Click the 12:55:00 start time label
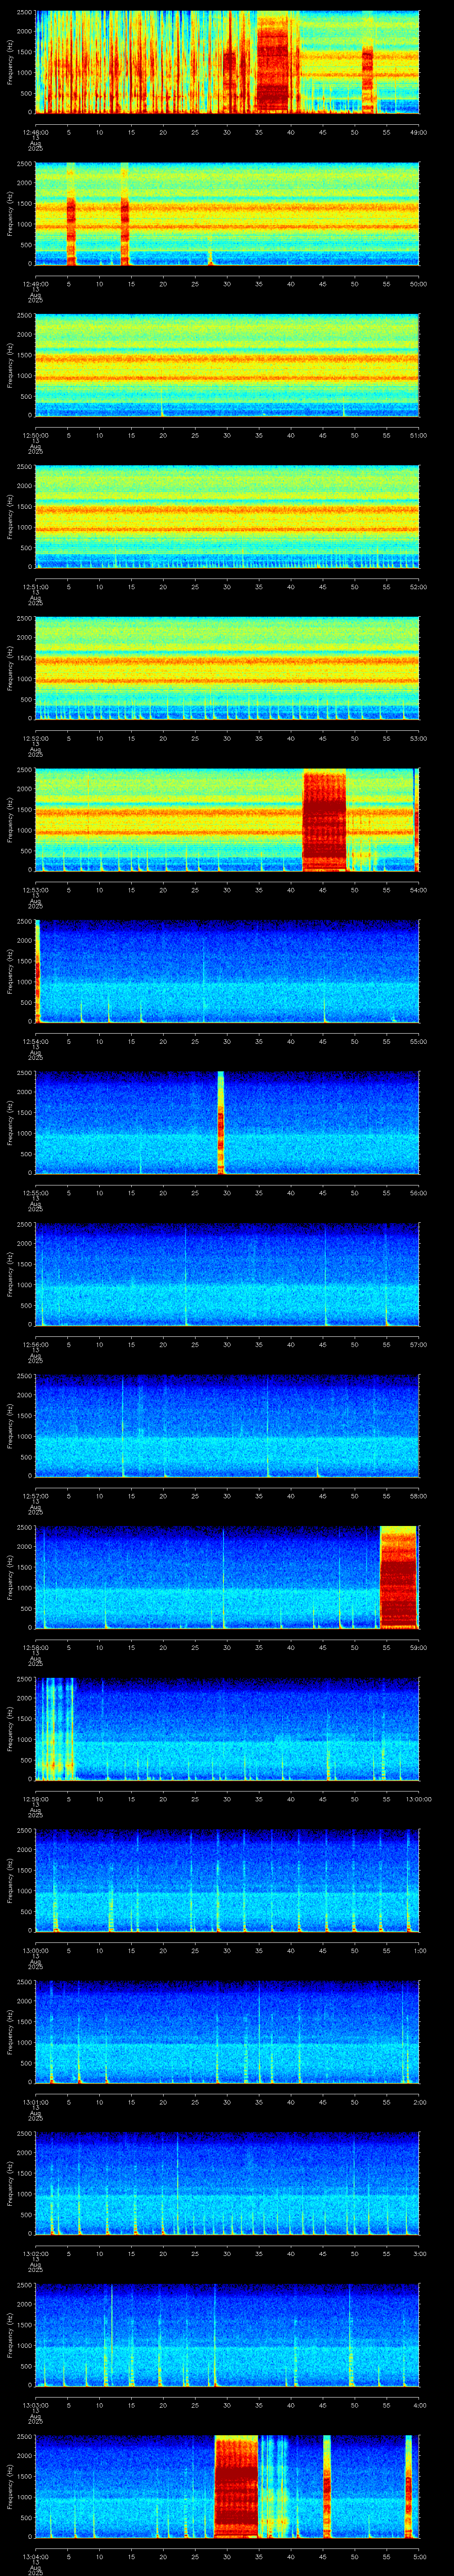Screen dimensions: 454x2576 click(36, 1193)
